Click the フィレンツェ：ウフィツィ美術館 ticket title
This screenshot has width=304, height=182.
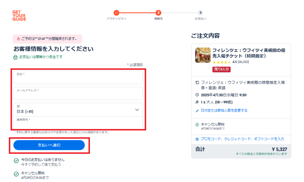[x=249, y=53]
